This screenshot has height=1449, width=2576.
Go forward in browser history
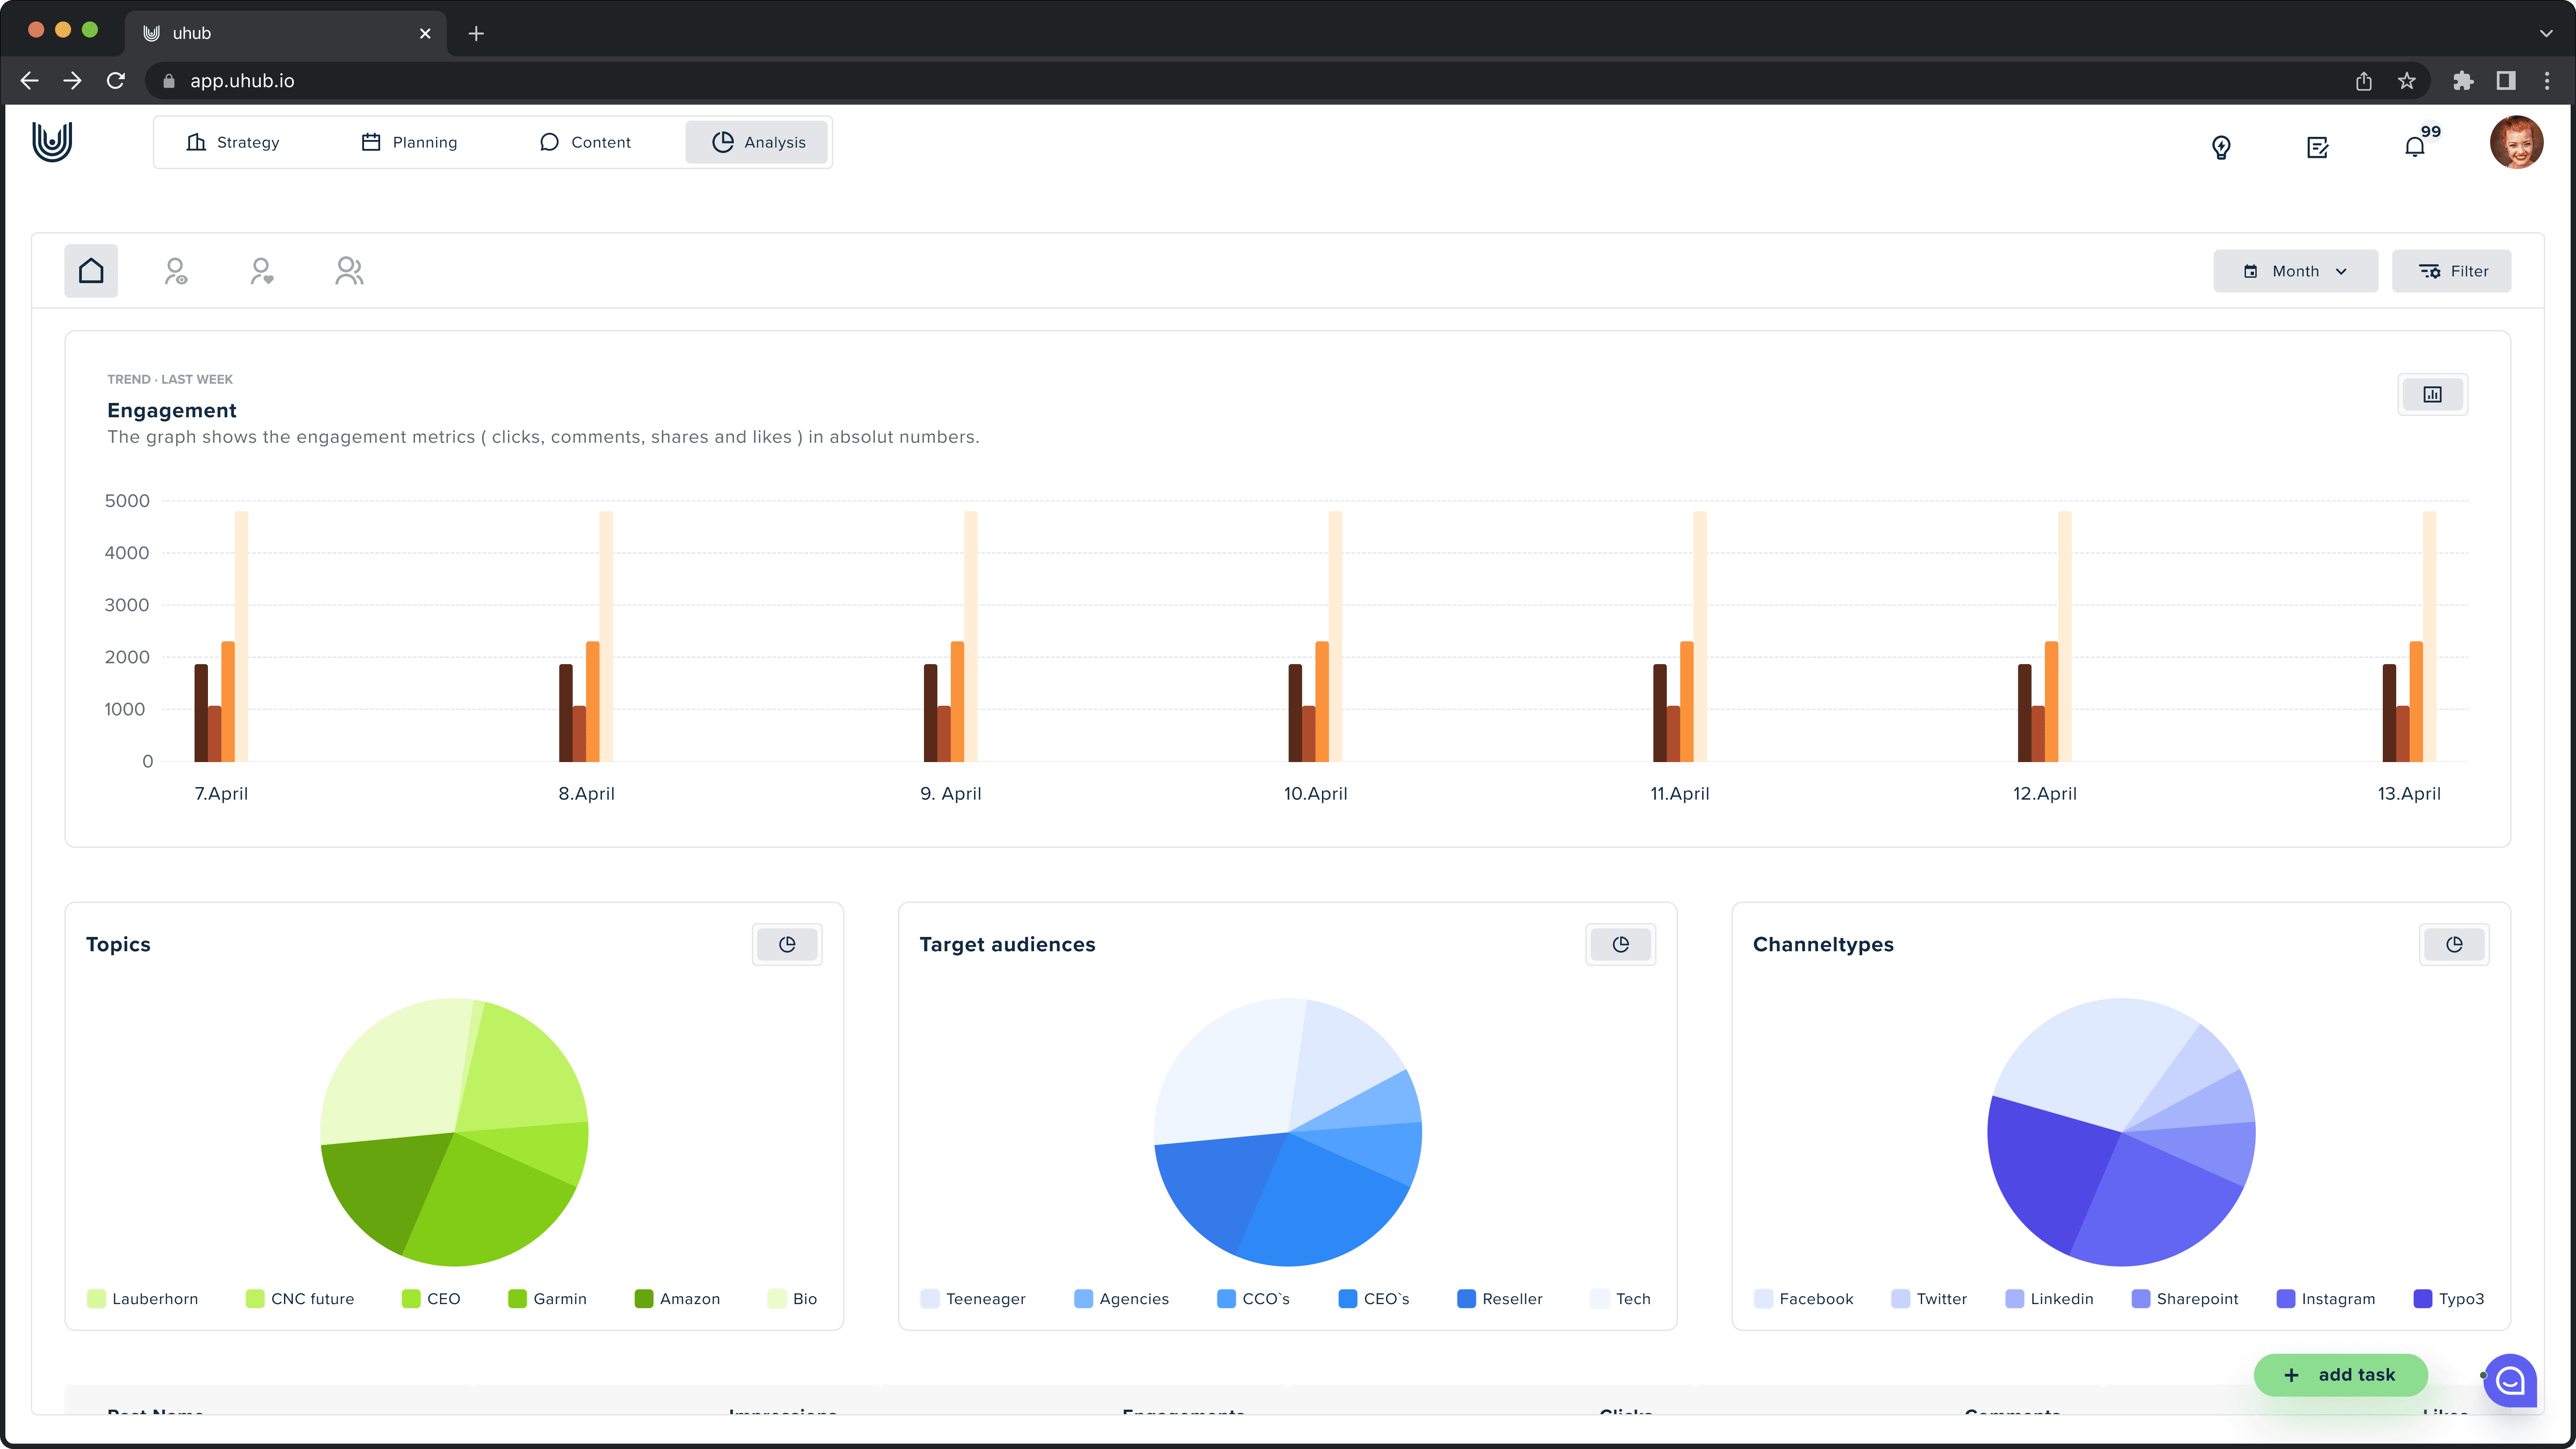[72, 80]
